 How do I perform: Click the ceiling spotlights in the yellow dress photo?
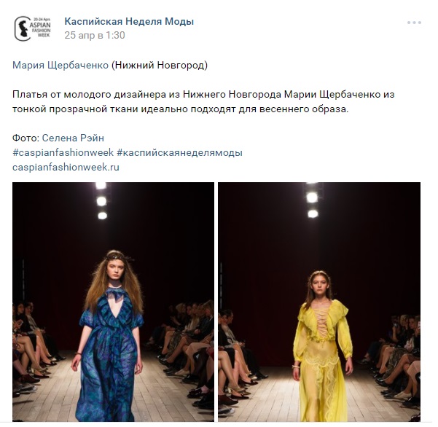[x=313, y=199]
